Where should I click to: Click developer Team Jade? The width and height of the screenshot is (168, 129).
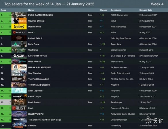tap(116, 44)
